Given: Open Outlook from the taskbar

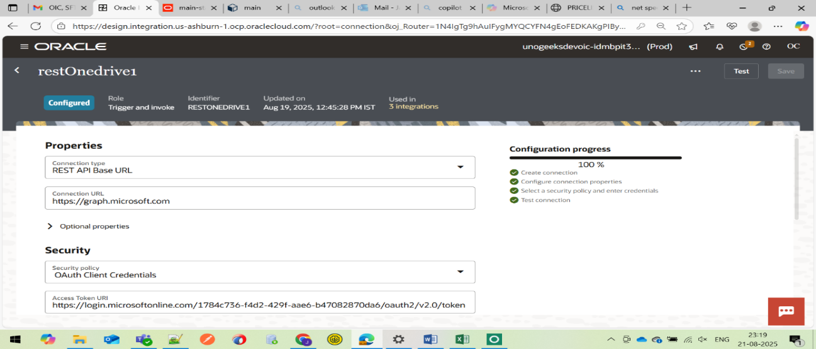Looking at the screenshot, I should coord(112,339).
